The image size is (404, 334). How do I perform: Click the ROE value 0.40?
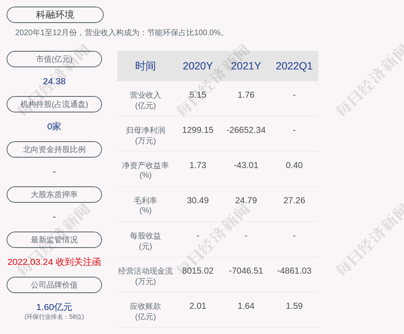[x=294, y=165]
